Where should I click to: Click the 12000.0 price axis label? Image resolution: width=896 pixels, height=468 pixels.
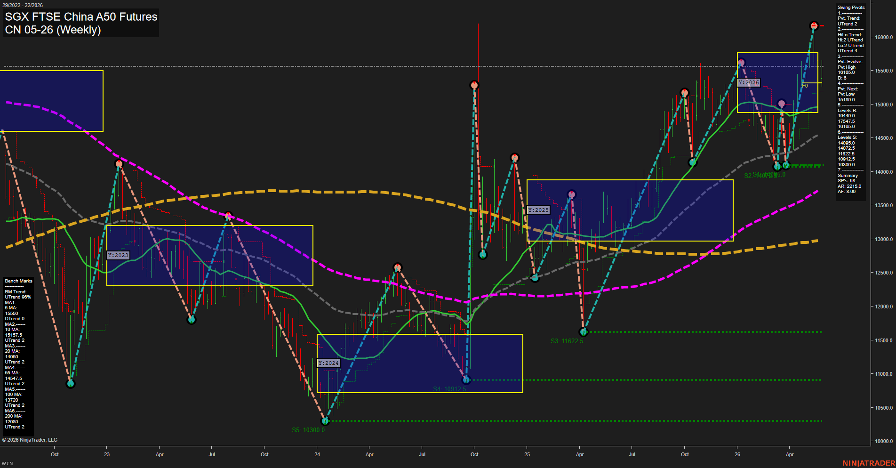[884, 307]
